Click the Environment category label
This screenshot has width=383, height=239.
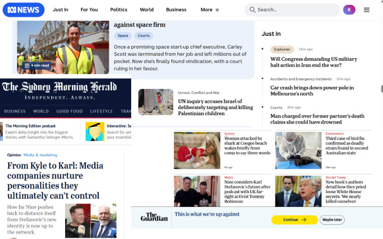click(334, 134)
